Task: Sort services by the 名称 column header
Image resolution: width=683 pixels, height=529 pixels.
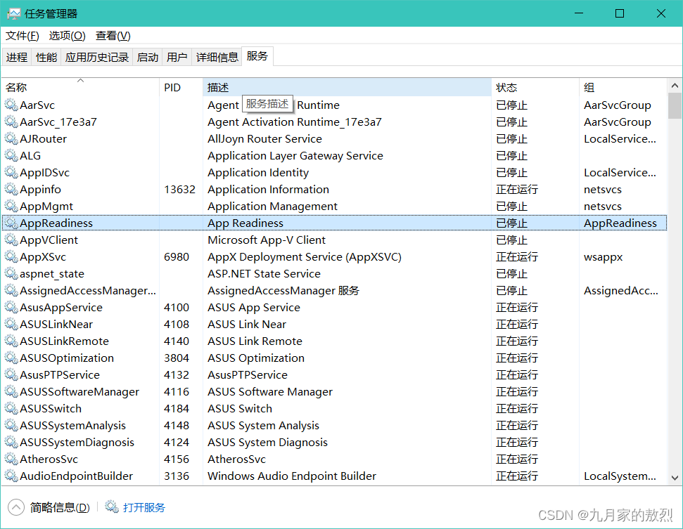Action: (x=81, y=87)
